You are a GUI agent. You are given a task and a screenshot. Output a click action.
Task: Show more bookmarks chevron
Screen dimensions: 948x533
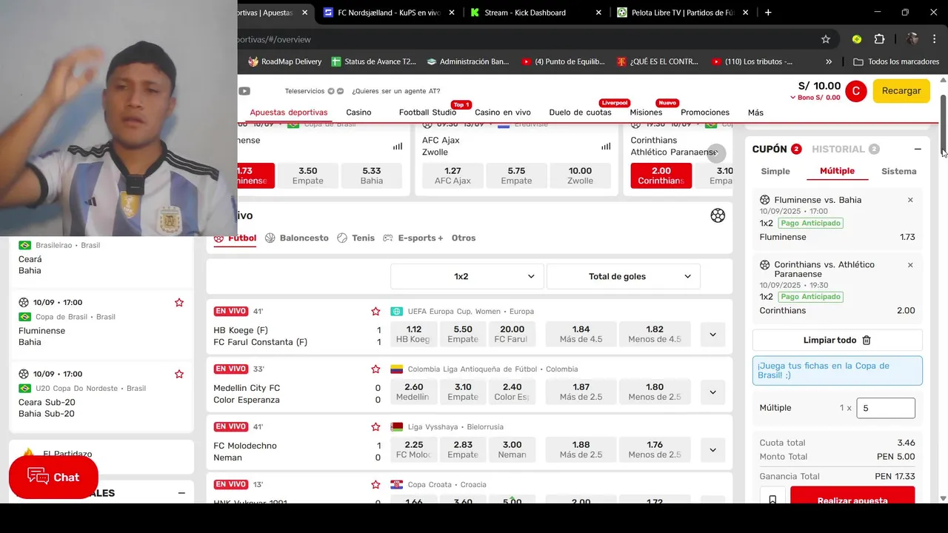click(829, 61)
